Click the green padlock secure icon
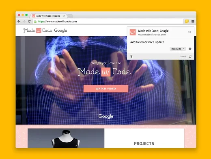211x159 pixels. coord(35,22)
